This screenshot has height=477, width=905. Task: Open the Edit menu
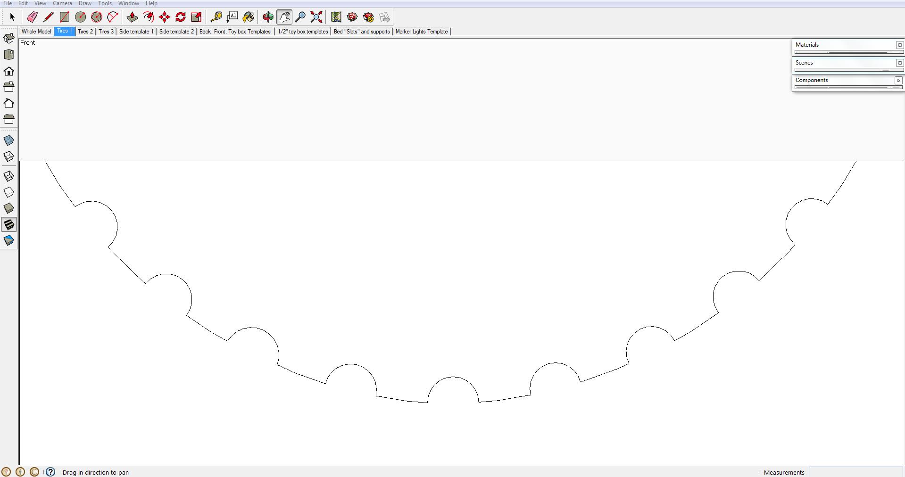click(23, 3)
